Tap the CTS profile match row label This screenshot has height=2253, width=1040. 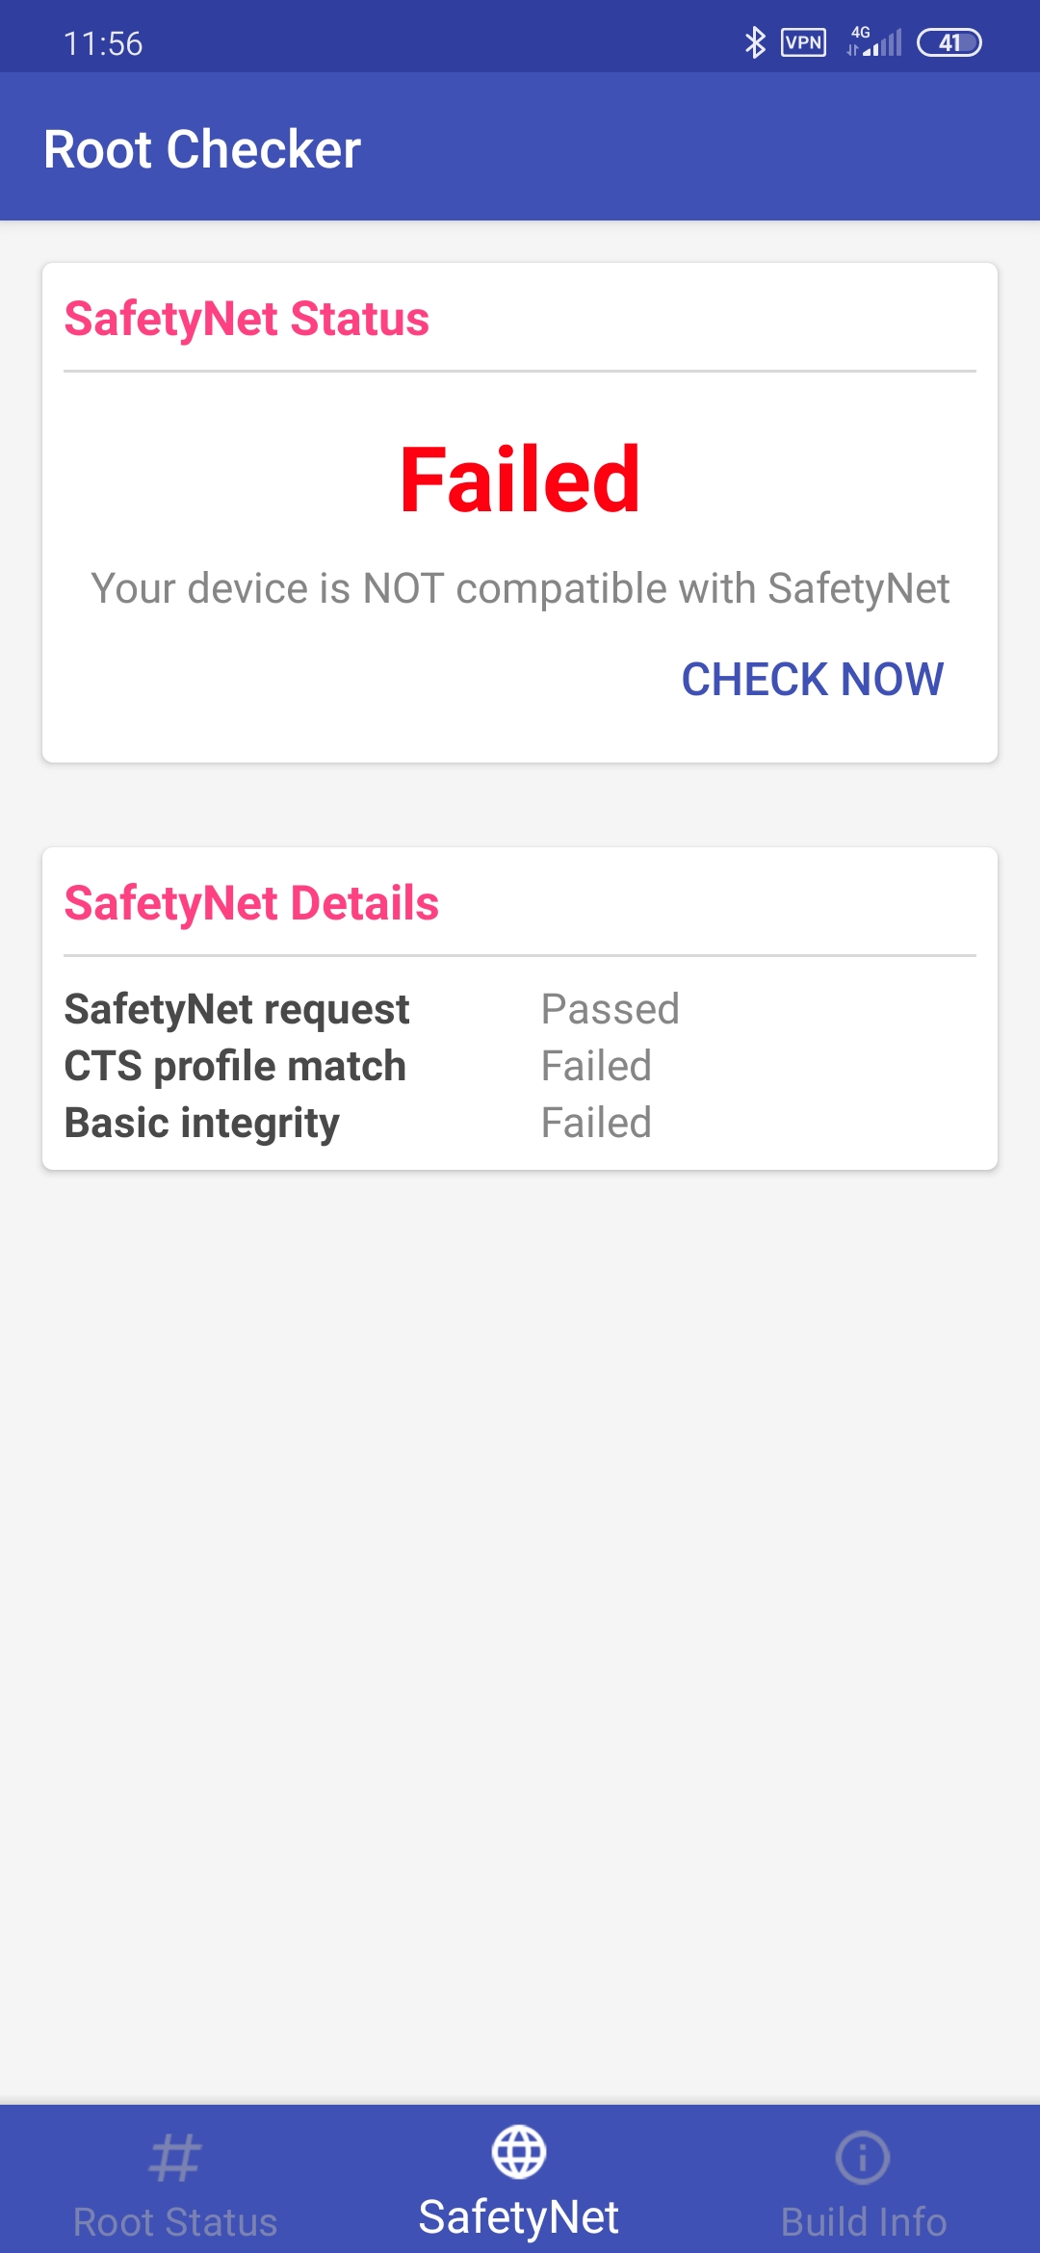(235, 1066)
